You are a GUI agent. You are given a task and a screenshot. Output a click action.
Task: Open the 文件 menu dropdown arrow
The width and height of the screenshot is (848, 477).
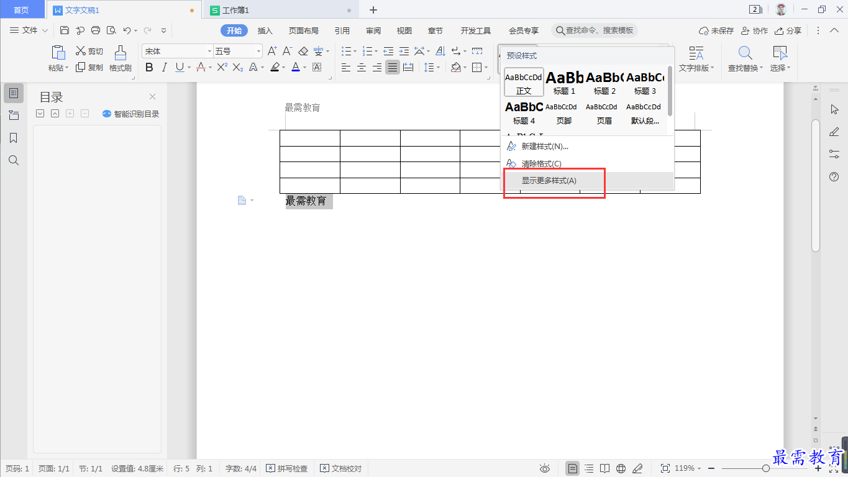click(x=45, y=30)
